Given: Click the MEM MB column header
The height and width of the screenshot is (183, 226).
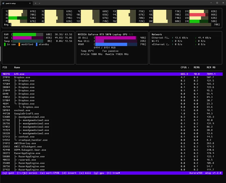Looking at the screenshot, I should [x=211, y=67].
